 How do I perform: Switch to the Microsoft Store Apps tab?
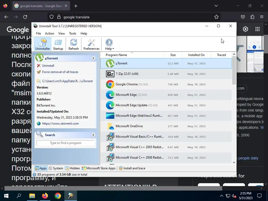pos(99,168)
